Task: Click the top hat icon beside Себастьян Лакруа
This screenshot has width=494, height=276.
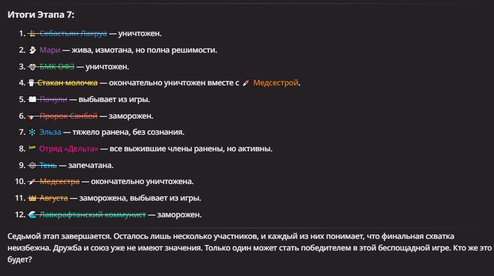Action: 33,33
